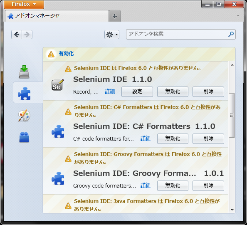Go forward with the right arrow button
The height and width of the screenshot is (225, 247).
(x=27, y=35)
